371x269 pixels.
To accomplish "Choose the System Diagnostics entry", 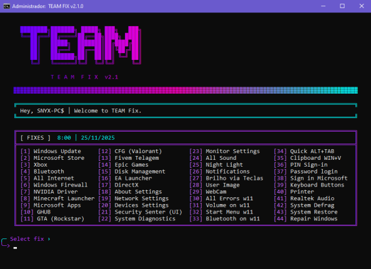I will [x=137, y=218].
